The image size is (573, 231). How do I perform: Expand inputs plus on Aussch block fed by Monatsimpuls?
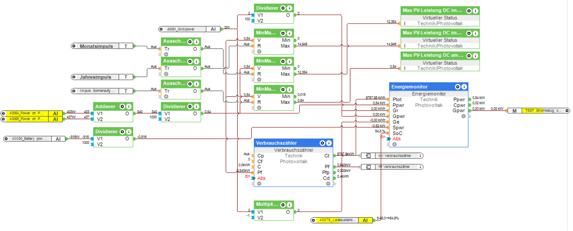[x=166, y=54]
